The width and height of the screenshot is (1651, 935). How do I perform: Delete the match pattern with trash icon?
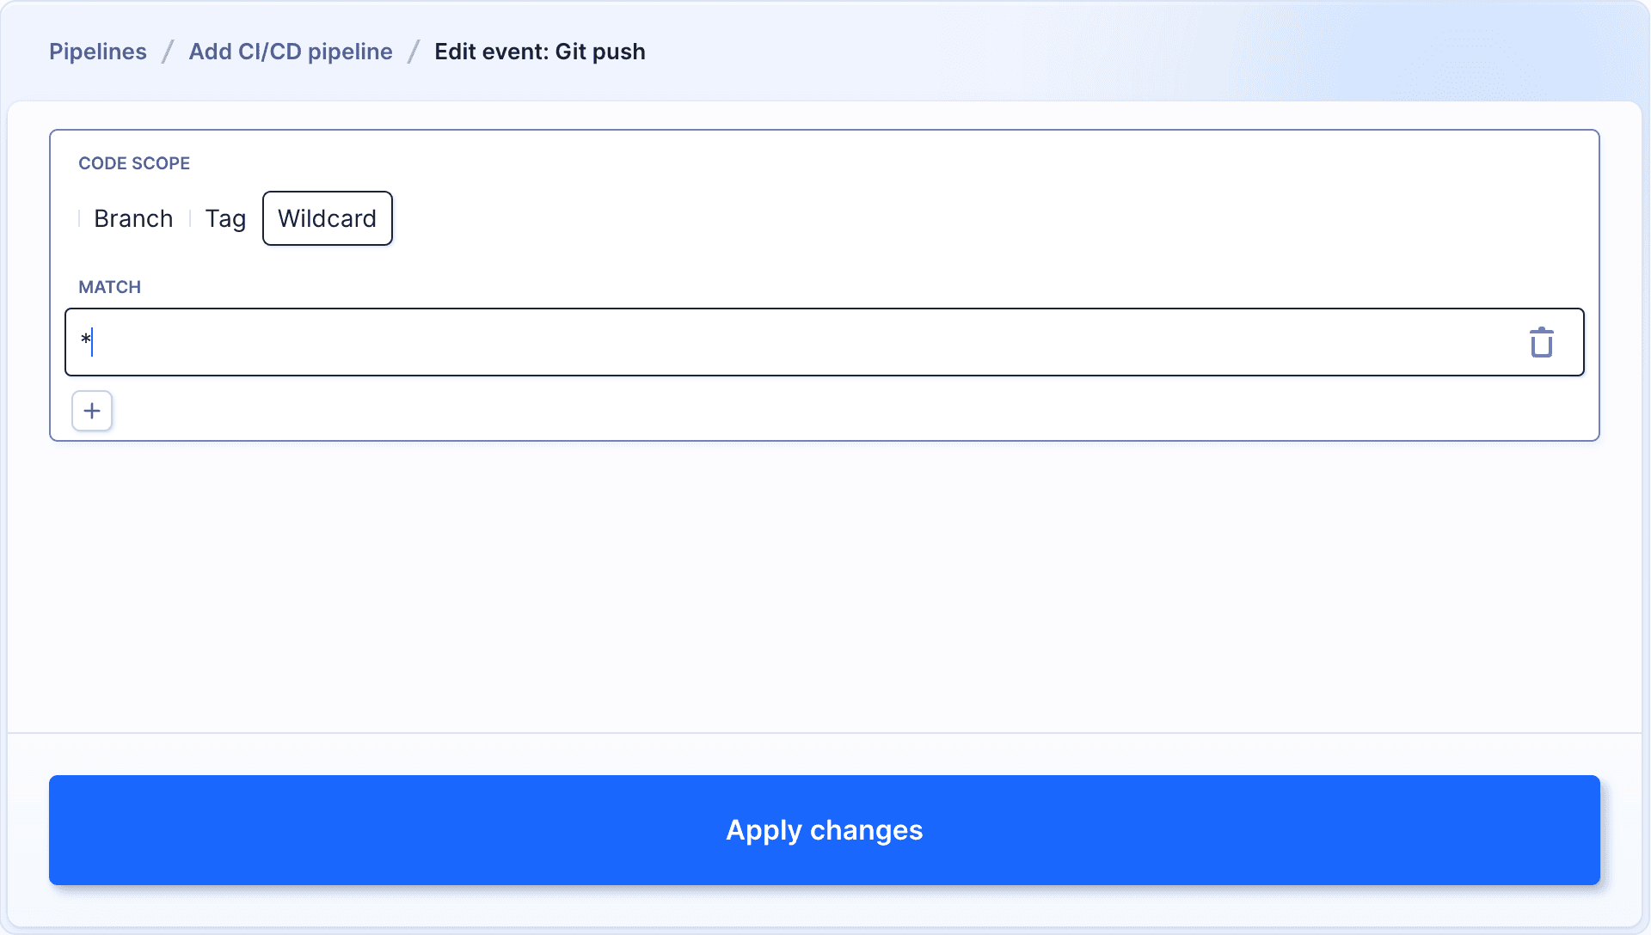(x=1541, y=342)
